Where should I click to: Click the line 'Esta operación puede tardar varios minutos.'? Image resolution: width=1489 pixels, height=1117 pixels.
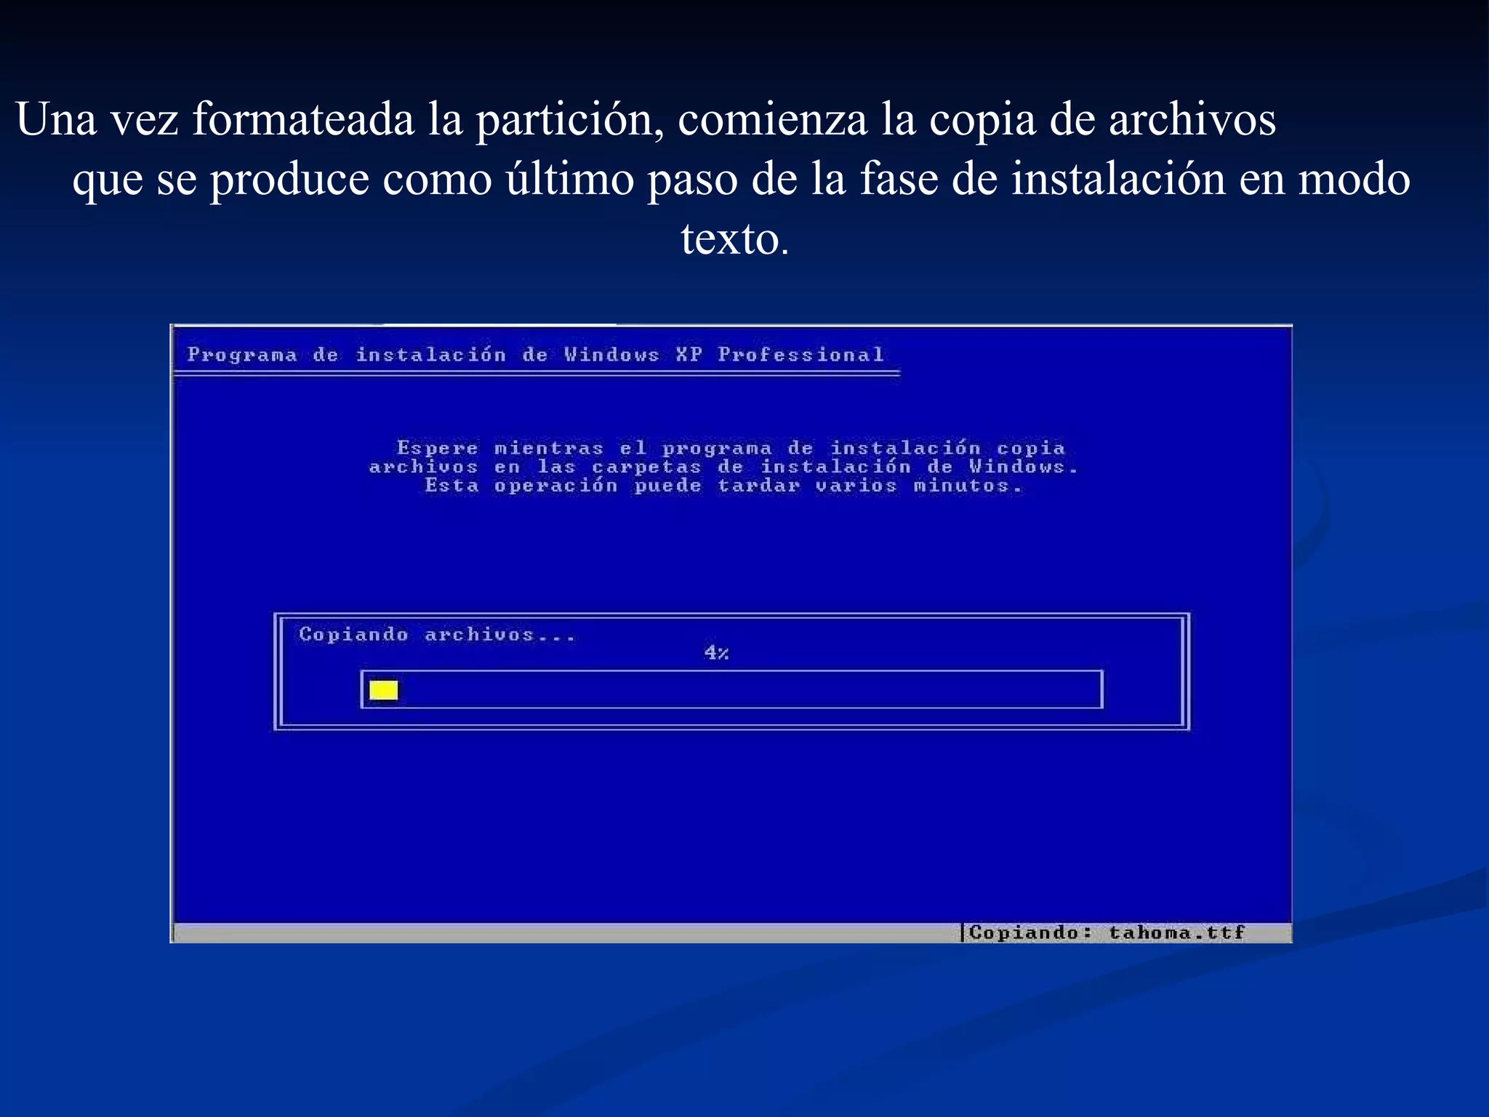pyautogui.click(x=724, y=485)
